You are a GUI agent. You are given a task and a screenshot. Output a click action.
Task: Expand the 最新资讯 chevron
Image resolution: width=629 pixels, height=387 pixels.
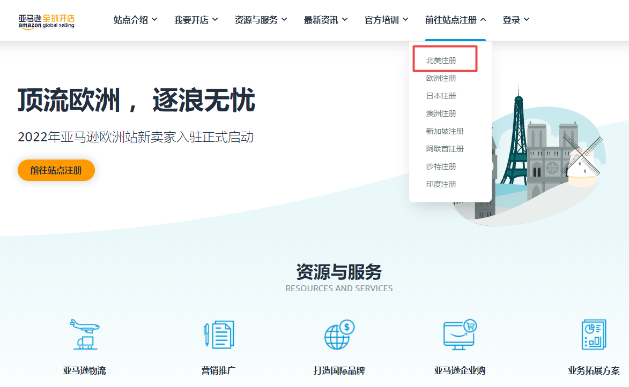pos(345,19)
